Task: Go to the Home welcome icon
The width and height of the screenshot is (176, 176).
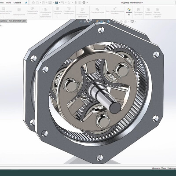Action: coord(33,3)
